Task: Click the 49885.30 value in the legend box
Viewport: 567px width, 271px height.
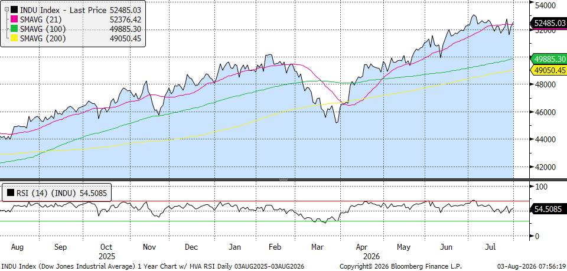Action: pos(125,30)
